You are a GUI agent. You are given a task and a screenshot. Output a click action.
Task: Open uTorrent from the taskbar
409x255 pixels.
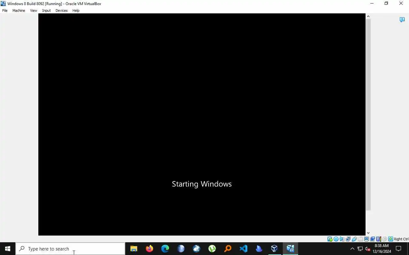click(212, 249)
